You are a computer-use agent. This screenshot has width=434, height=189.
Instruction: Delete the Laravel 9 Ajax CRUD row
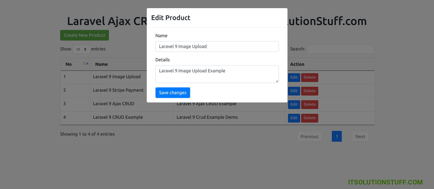309,104
